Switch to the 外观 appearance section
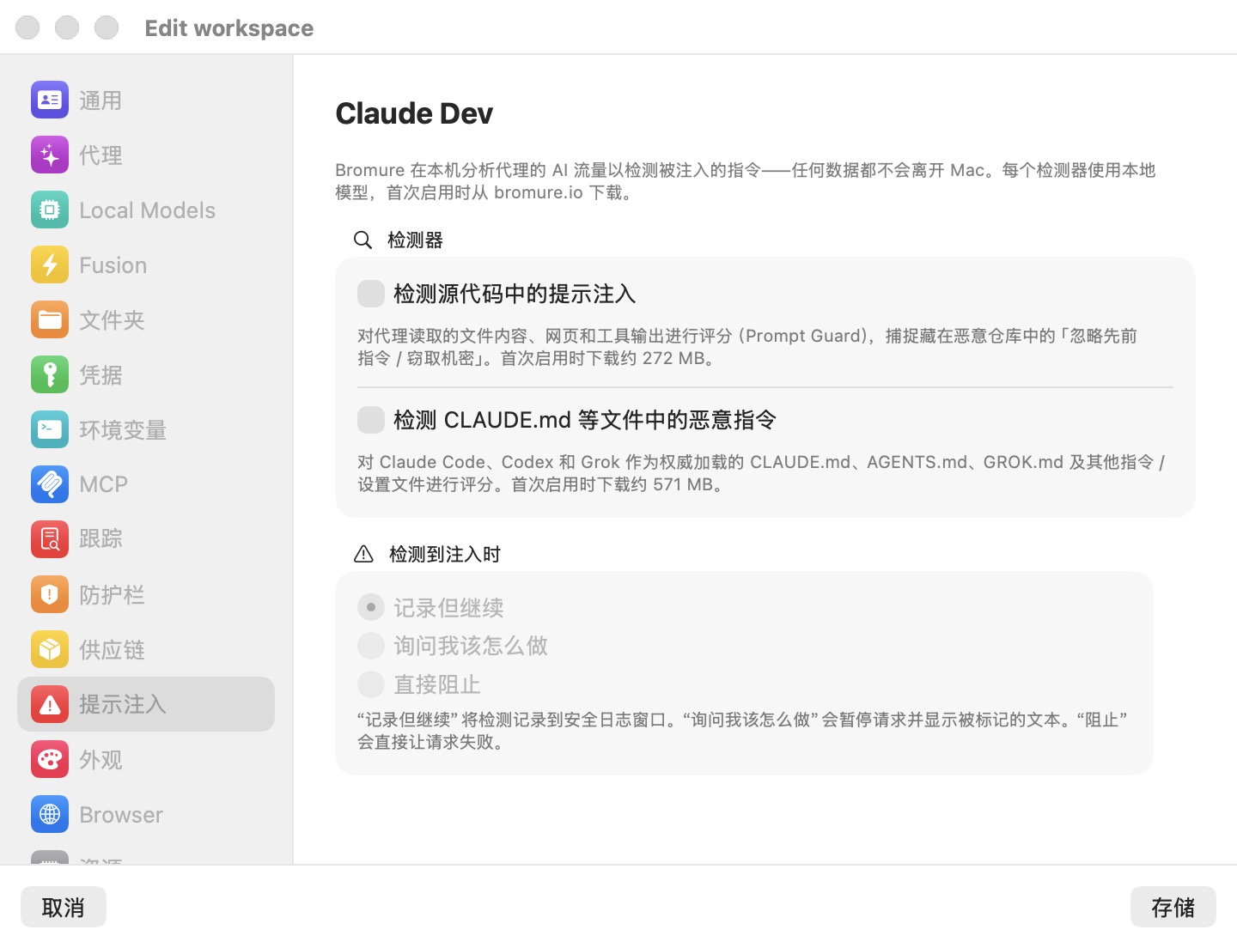Image resolution: width=1237 pixels, height=948 pixels. 146,759
